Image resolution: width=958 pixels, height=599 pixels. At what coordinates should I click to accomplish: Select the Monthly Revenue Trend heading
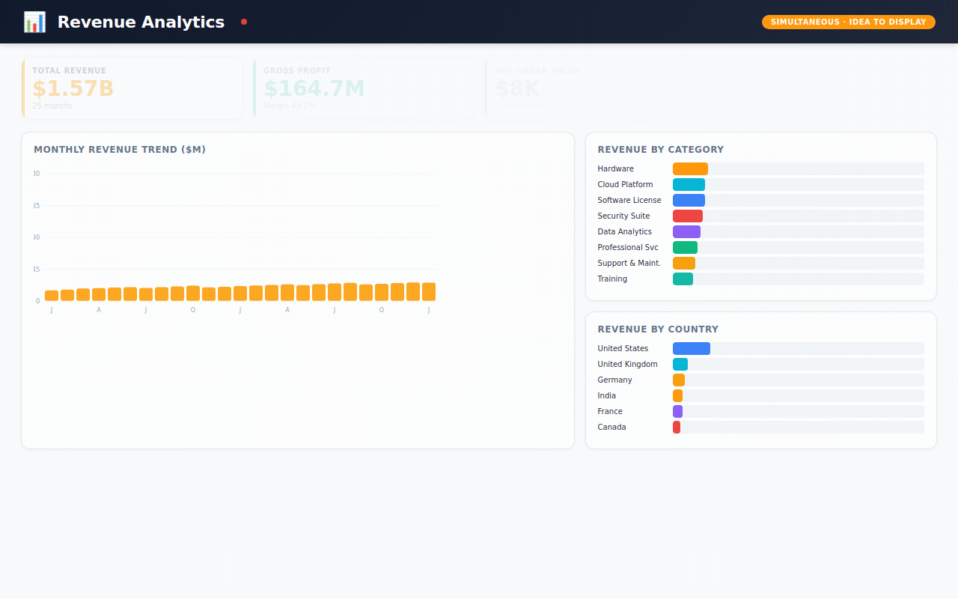pos(120,150)
